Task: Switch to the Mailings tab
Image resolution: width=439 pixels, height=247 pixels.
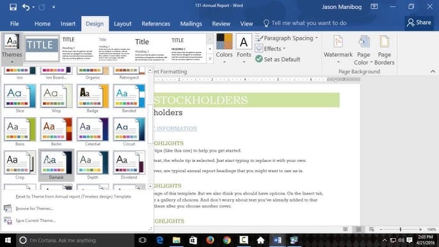Action: 191,24
